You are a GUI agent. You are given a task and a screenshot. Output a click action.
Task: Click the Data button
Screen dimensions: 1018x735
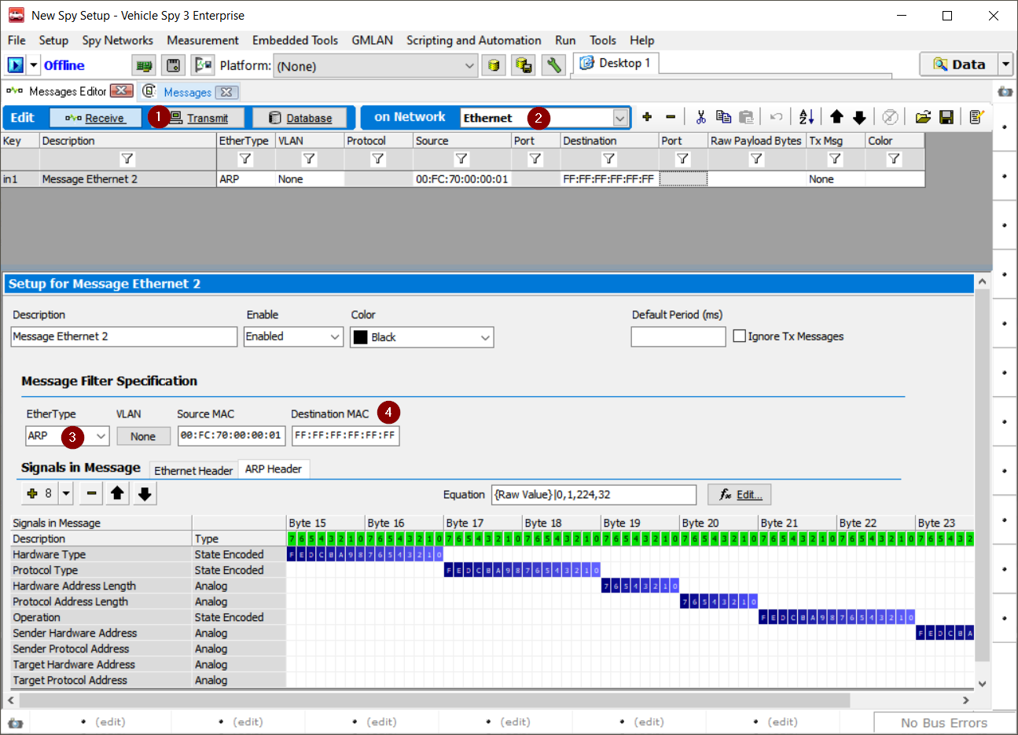[x=959, y=64]
